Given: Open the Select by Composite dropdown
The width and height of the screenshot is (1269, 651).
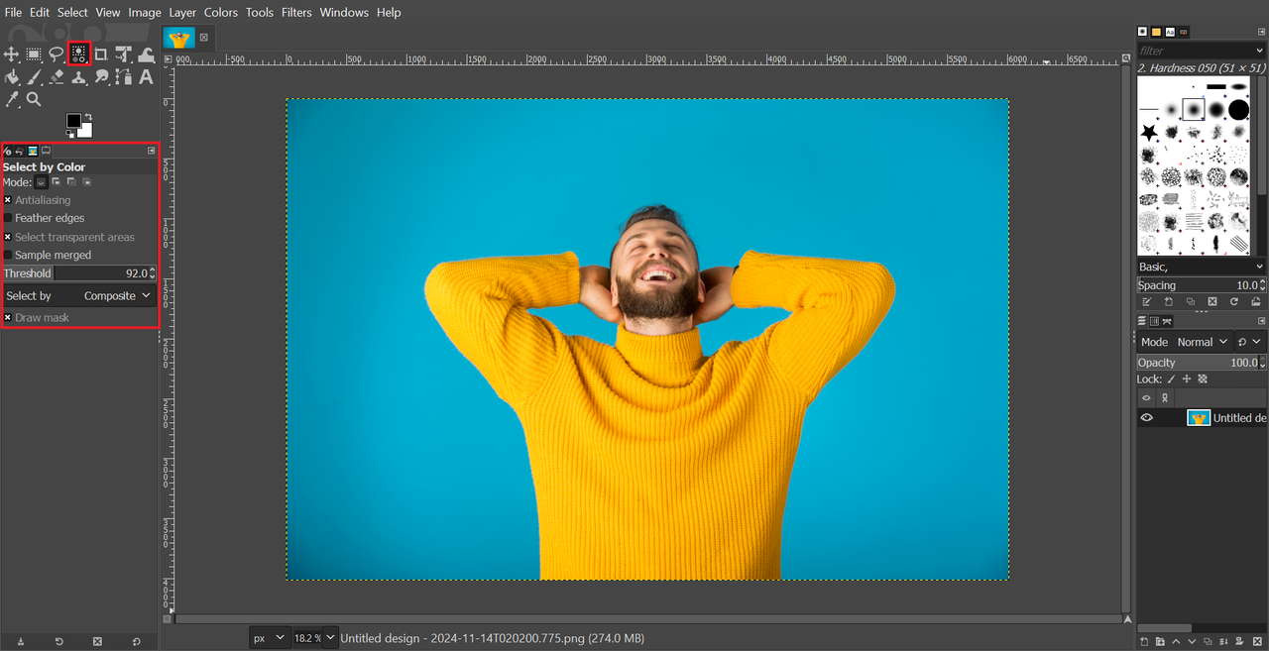Looking at the screenshot, I should (x=78, y=295).
